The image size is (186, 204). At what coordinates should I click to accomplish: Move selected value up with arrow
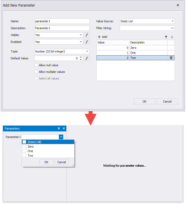click(166, 37)
